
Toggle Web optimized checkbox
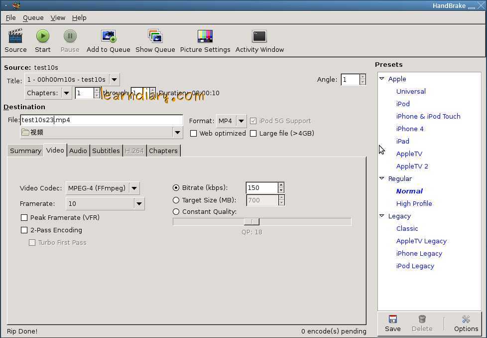[x=194, y=134]
